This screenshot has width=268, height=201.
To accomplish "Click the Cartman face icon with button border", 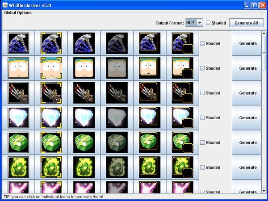I will [x=18, y=68].
